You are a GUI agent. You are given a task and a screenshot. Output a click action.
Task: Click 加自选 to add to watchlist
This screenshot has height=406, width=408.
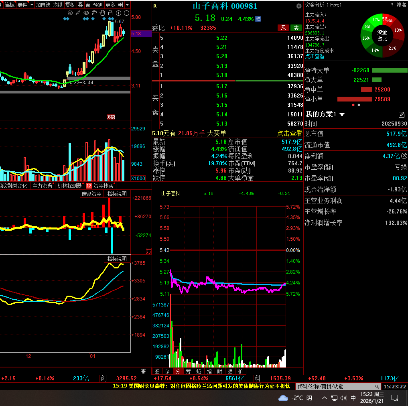click(x=43, y=5)
